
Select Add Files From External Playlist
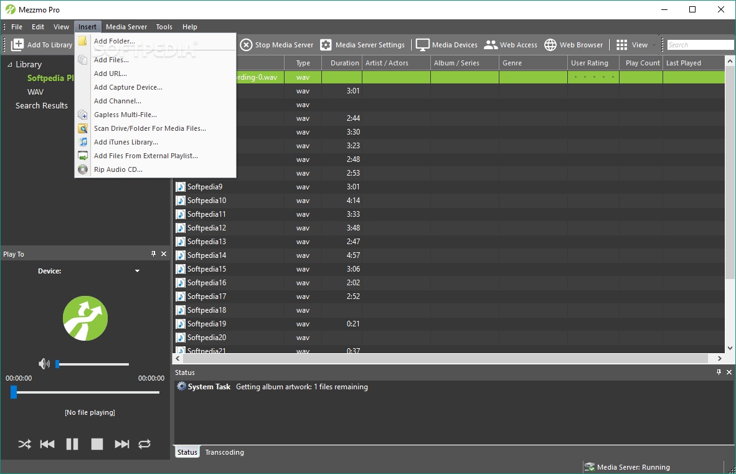146,156
